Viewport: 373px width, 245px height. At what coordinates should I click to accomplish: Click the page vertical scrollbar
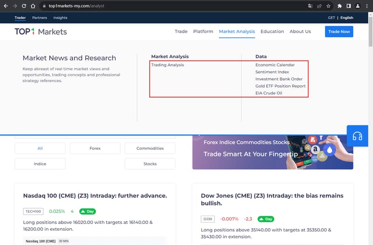[x=370, y=31]
